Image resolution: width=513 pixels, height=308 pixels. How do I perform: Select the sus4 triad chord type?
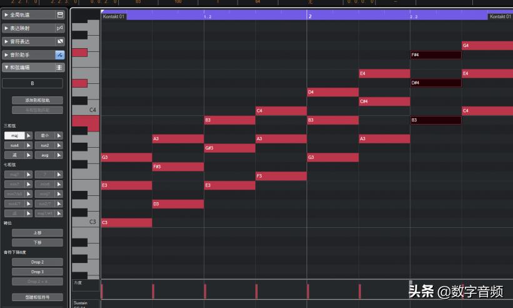[x=14, y=145]
